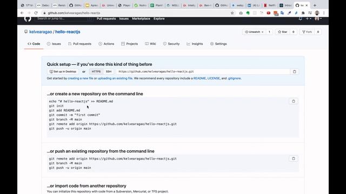
Task: Open the Projects tab
Action: pyautogui.click(x=130, y=44)
